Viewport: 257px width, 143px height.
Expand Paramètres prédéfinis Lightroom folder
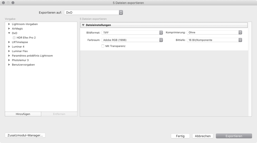coord(9,56)
